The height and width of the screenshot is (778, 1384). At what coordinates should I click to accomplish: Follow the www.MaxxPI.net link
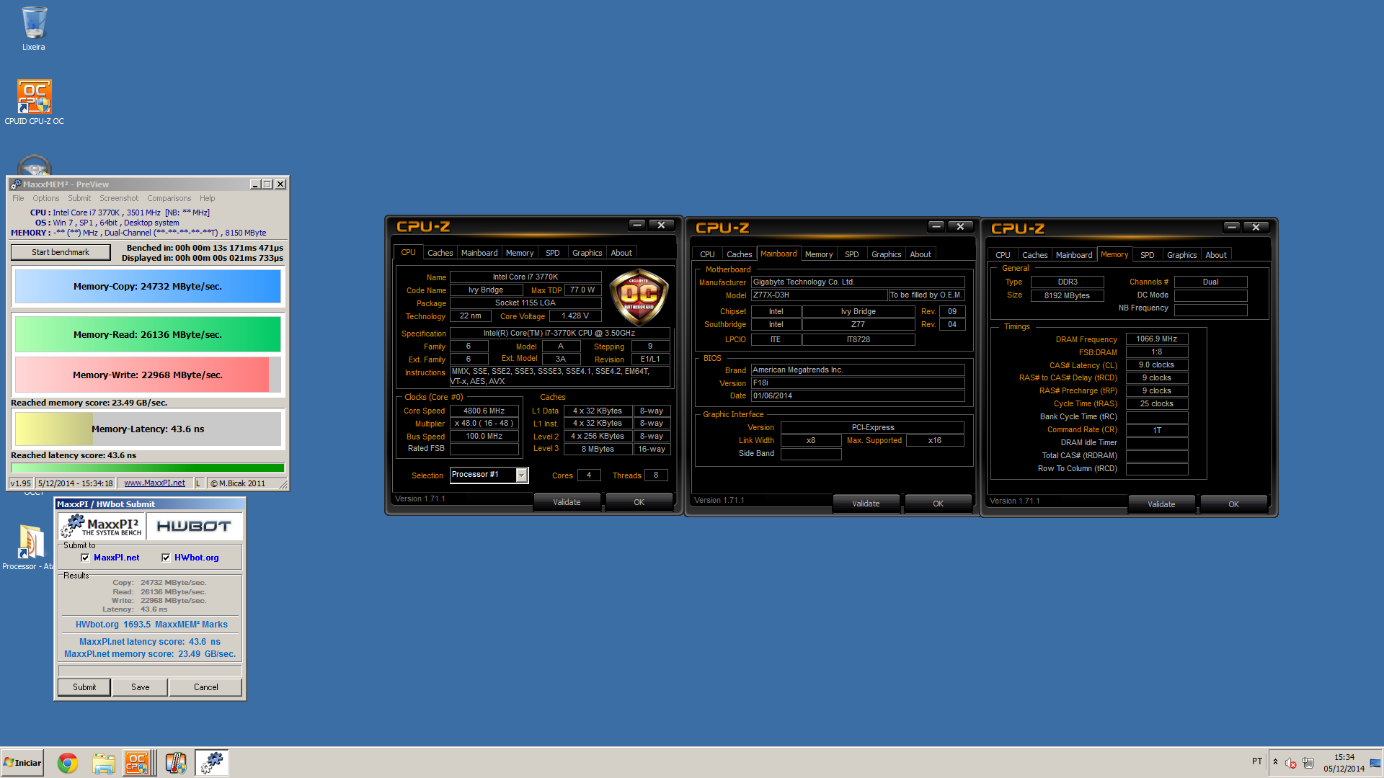154,483
